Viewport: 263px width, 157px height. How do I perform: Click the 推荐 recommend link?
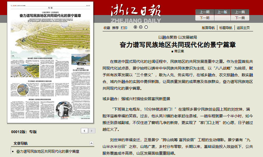115,28
